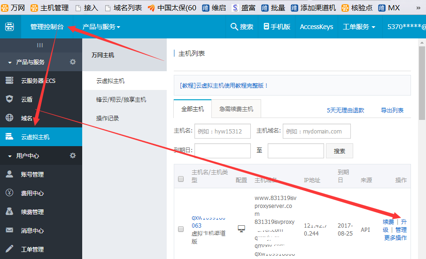This screenshot has width=426, height=259.
Task: Open the 中国太保 browser bookmark
Action: [x=172, y=8]
